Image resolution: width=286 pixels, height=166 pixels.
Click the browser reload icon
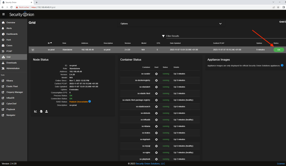(12, 7)
